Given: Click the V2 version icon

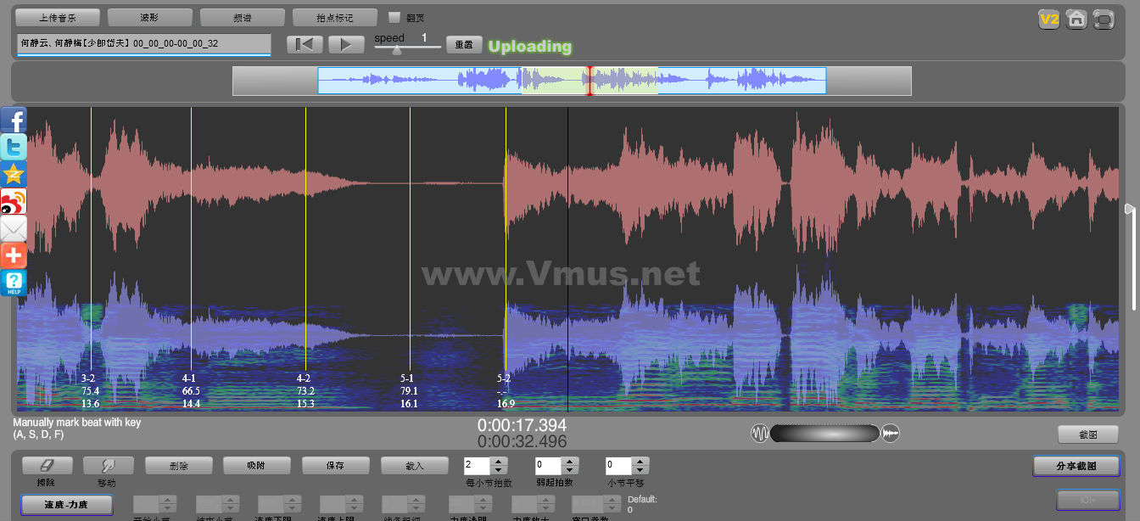Looking at the screenshot, I should (1049, 19).
